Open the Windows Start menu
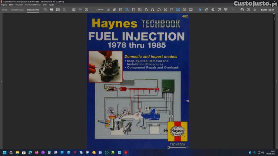The width and height of the screenshot is (278, 156). (x=5, y=152)
